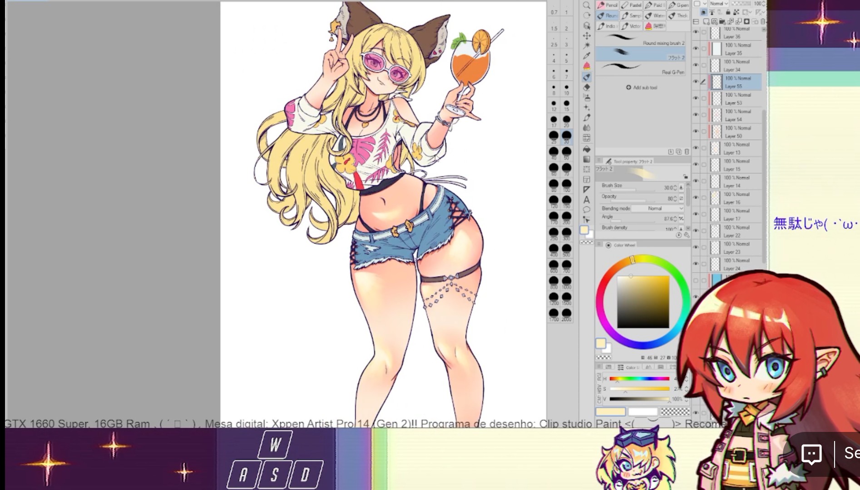860x490 pixels.
Task: Select the Real G-Pen sub tool
Action: click(x=641, y=69)
